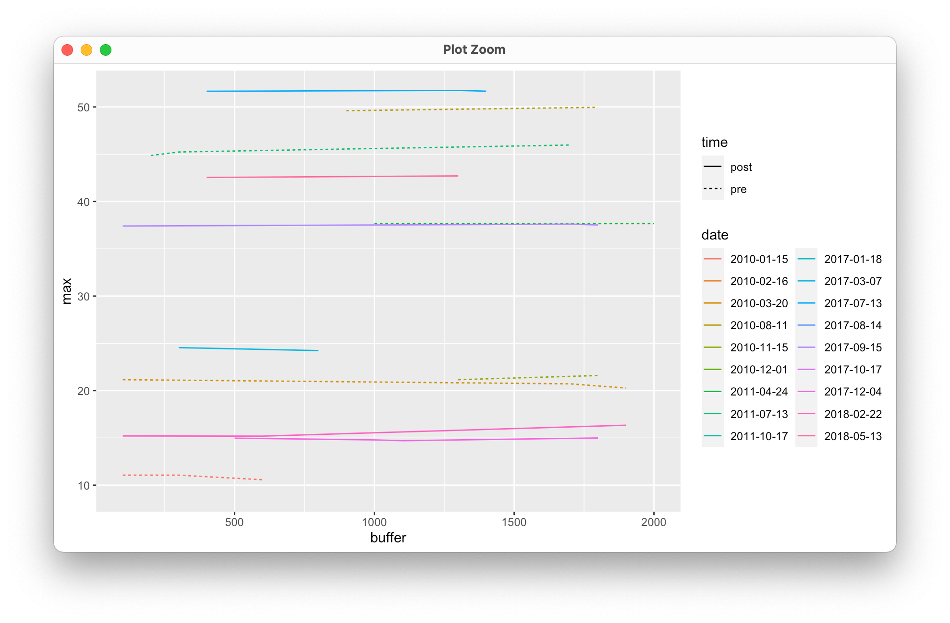This screenshot has width=950, height=623.
Task: Click the yellow minimize window button
Action: click(x=86, y=50)
